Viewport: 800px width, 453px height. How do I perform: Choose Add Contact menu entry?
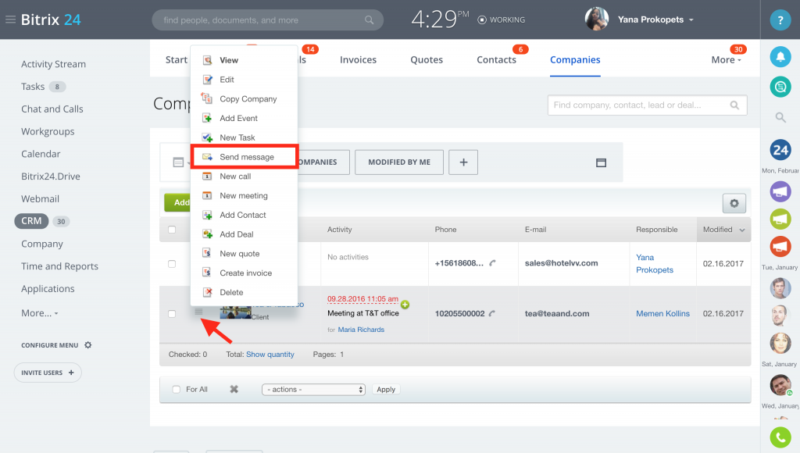point(244,215)
